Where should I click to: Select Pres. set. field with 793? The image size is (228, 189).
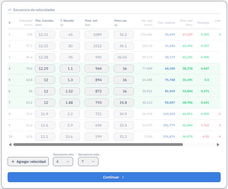pyautogui.click(x=97, y=103)
